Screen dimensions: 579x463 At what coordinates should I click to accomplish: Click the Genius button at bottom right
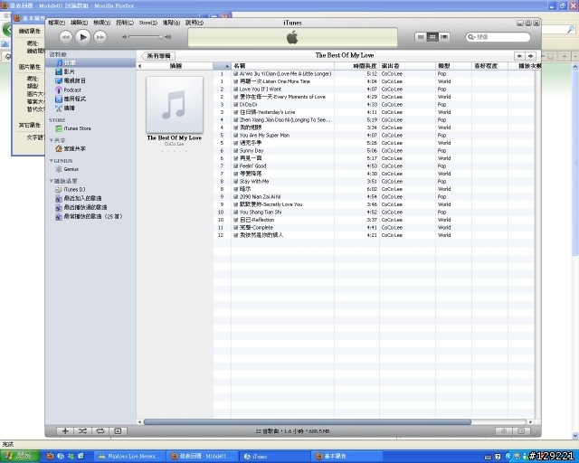tap(504, 430)
